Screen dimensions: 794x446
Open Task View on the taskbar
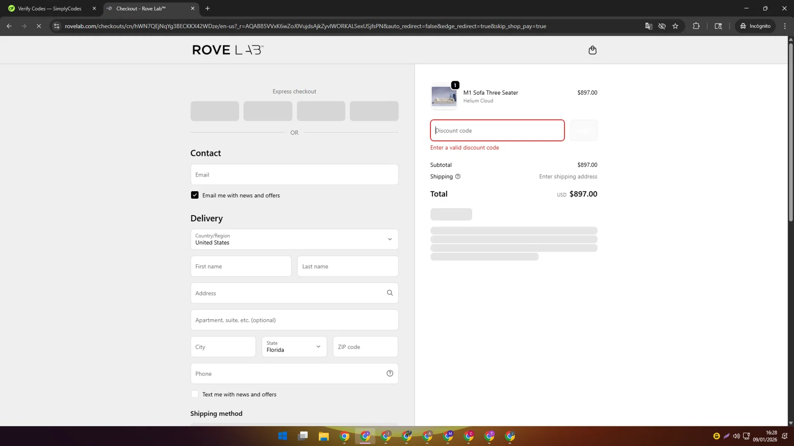(303, 436)
